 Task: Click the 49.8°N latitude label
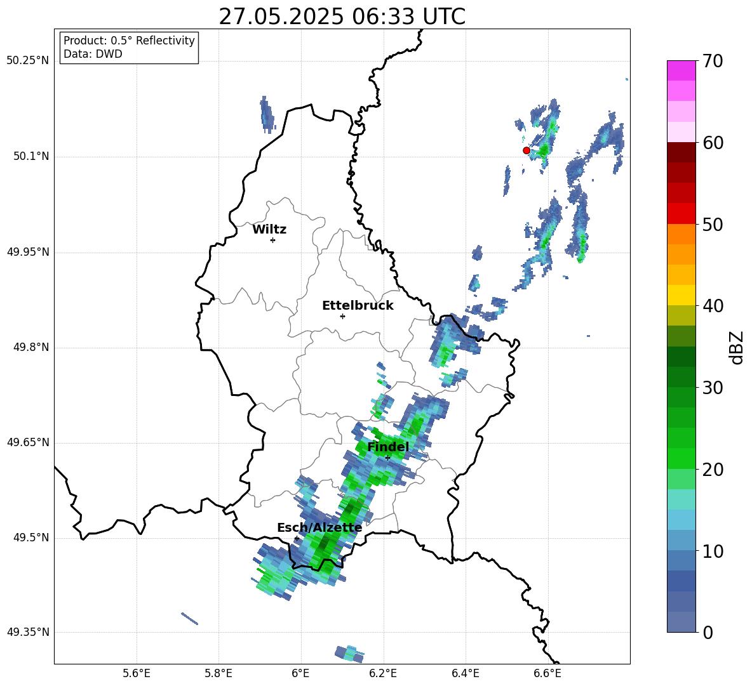point(30,347)
